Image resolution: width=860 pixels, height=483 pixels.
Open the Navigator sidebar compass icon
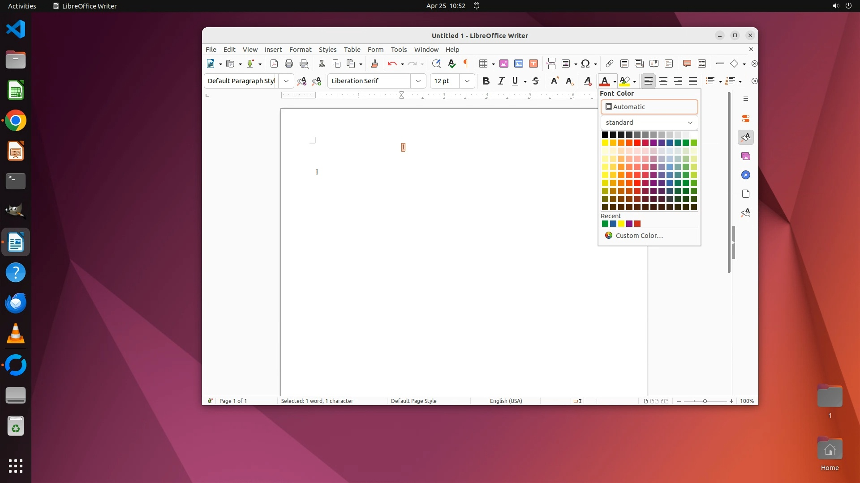click(746, 175)
